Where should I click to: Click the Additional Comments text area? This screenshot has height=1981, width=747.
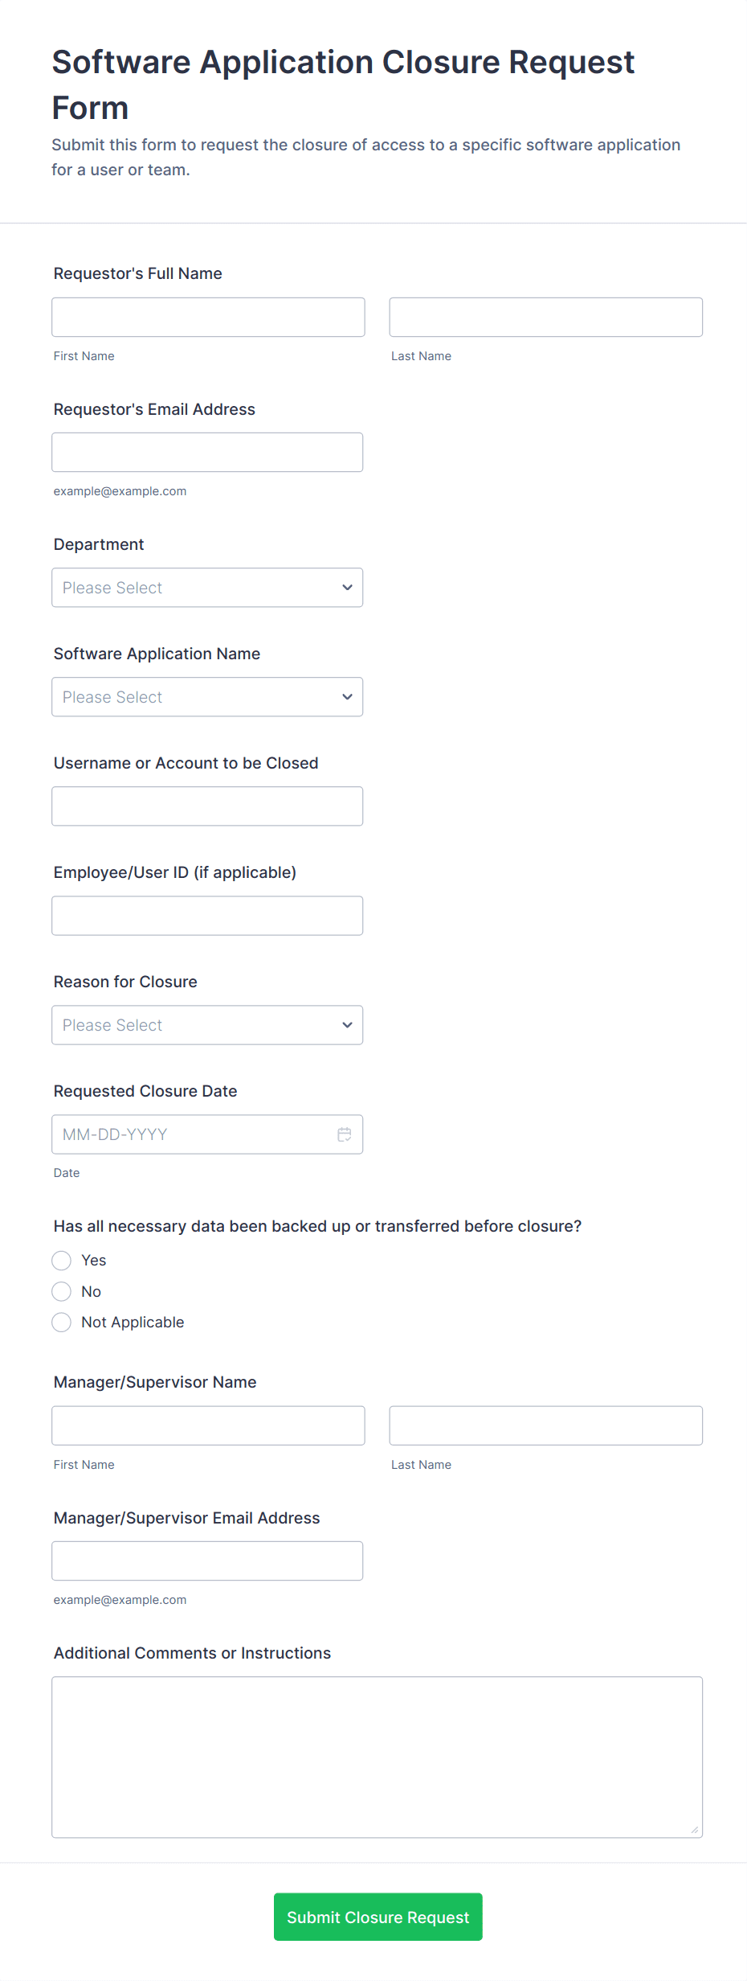coord(377,1757)
